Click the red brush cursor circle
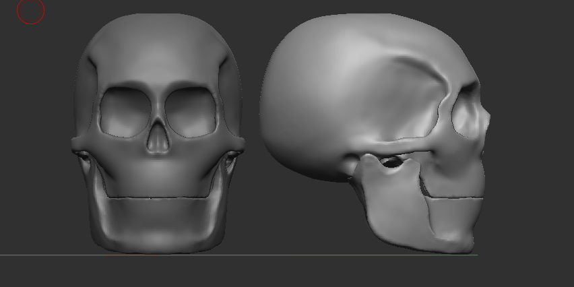574x287 pixels. click(x=31, y=11)
